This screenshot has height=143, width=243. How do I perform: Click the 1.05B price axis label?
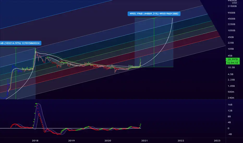[x=231, y=86]
